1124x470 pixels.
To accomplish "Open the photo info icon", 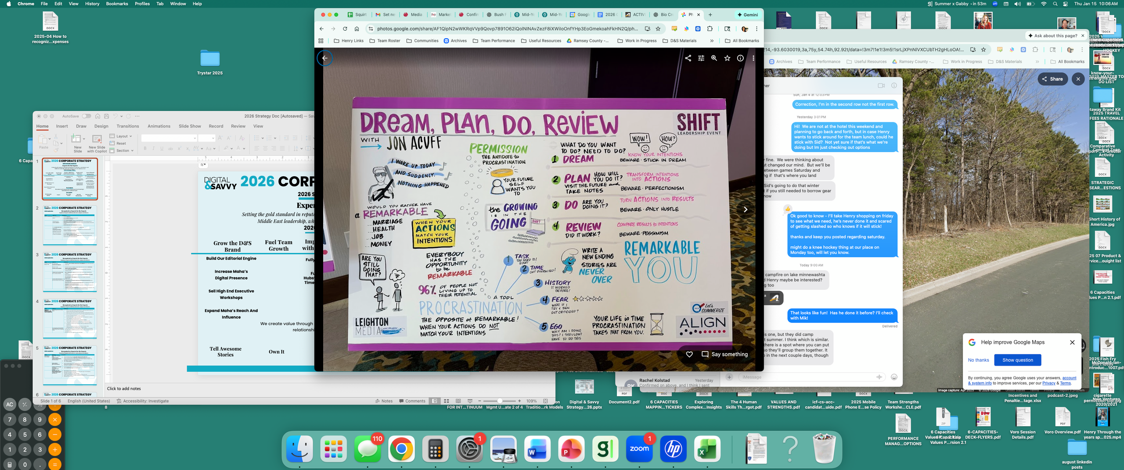I will coord(740,58).
